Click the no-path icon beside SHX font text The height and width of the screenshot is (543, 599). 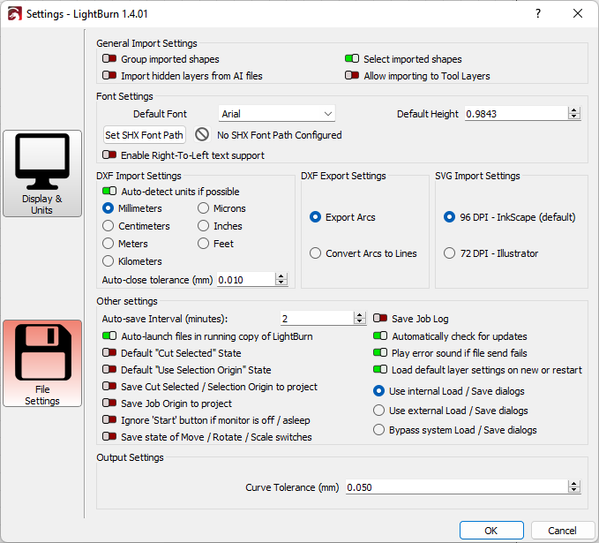[202, 134]
